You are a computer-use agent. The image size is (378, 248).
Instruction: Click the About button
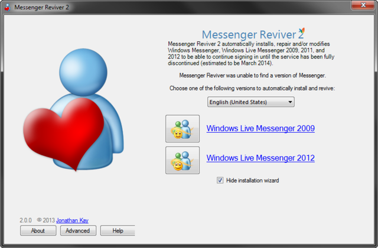pyautogui.click(x=38, y=231)
